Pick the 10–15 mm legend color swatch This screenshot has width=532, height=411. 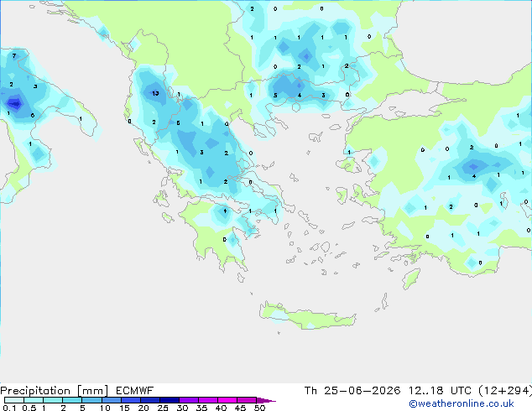(x=111, y=400)
